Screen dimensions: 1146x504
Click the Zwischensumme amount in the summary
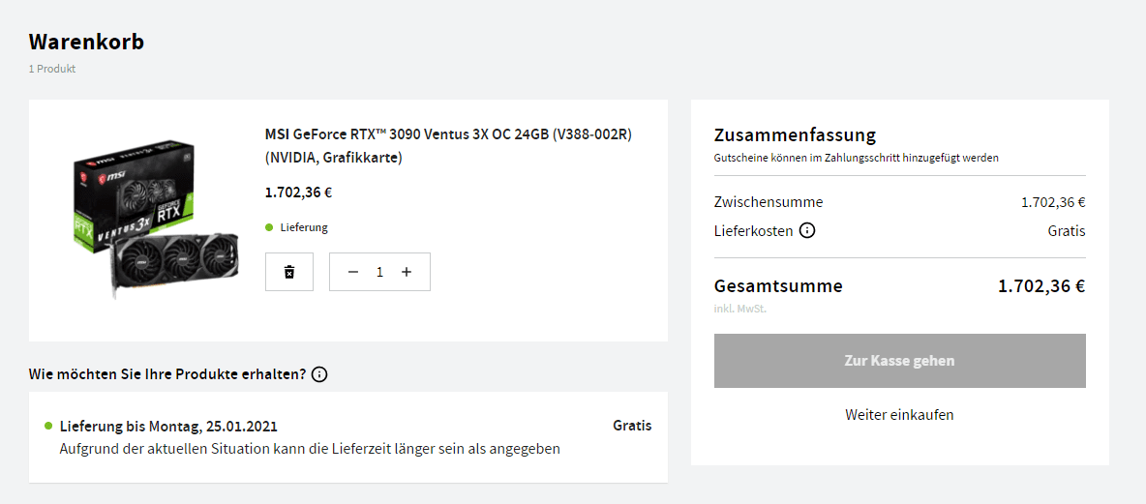[1052, 202]
